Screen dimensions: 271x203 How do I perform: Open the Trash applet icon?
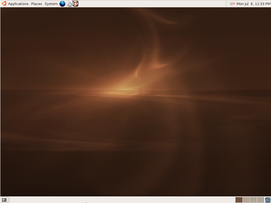click(268, 200)
